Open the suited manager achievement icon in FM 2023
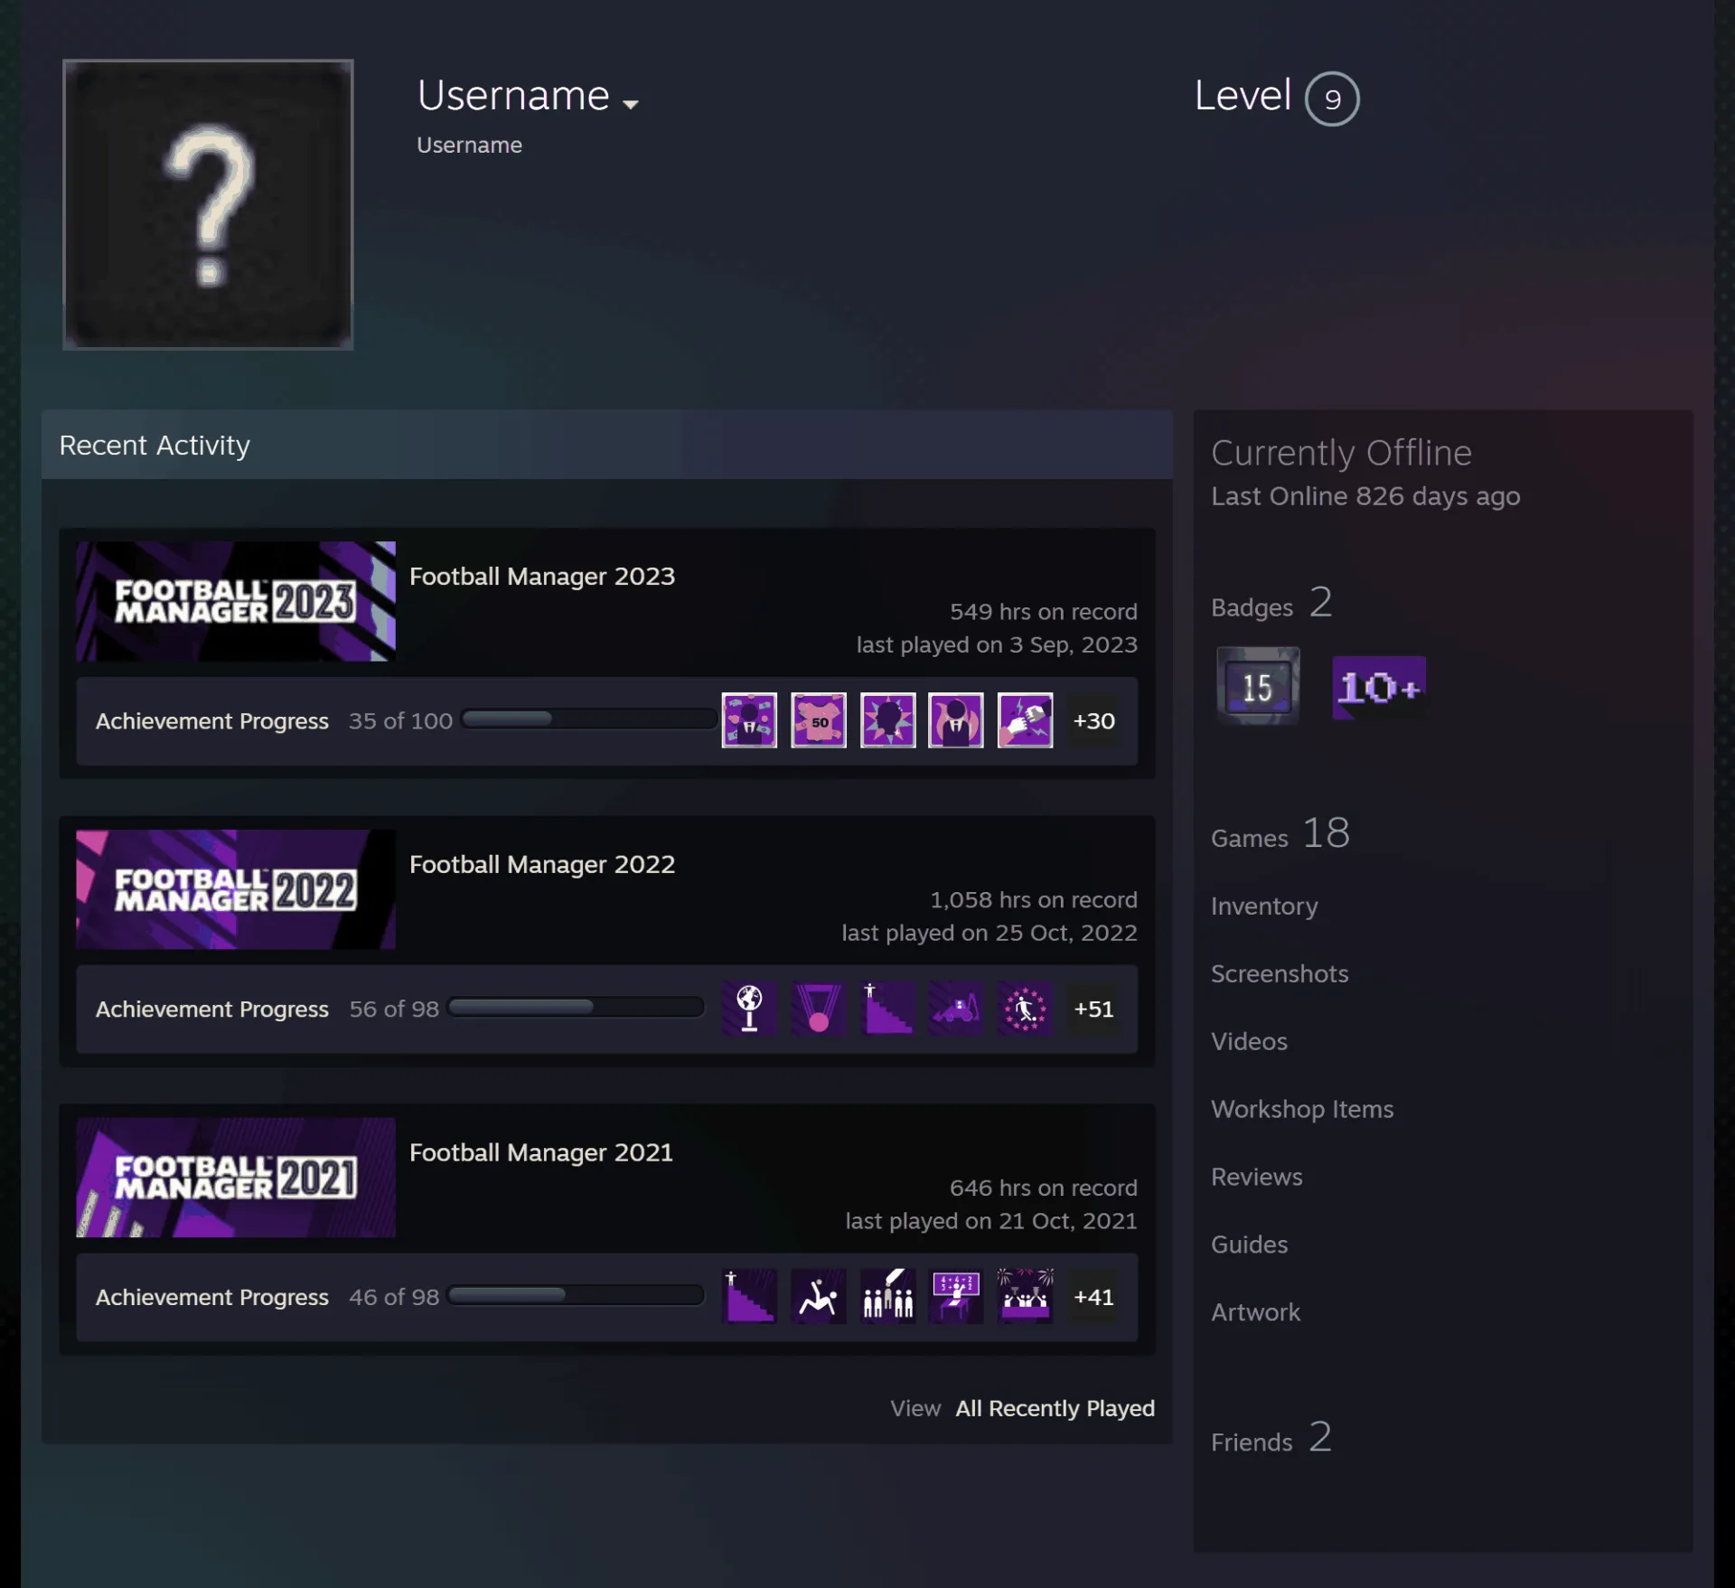The height and width of the screenshot is (1588, 1735). point(956,720)
